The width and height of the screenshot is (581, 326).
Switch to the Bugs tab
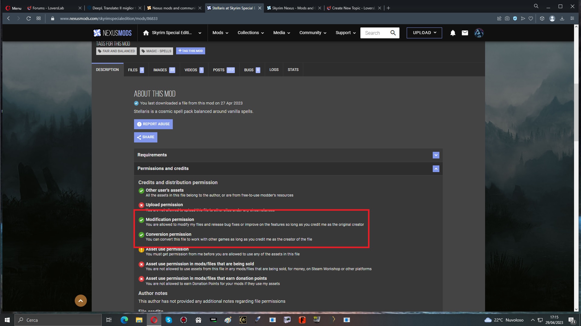coord(252,70)
